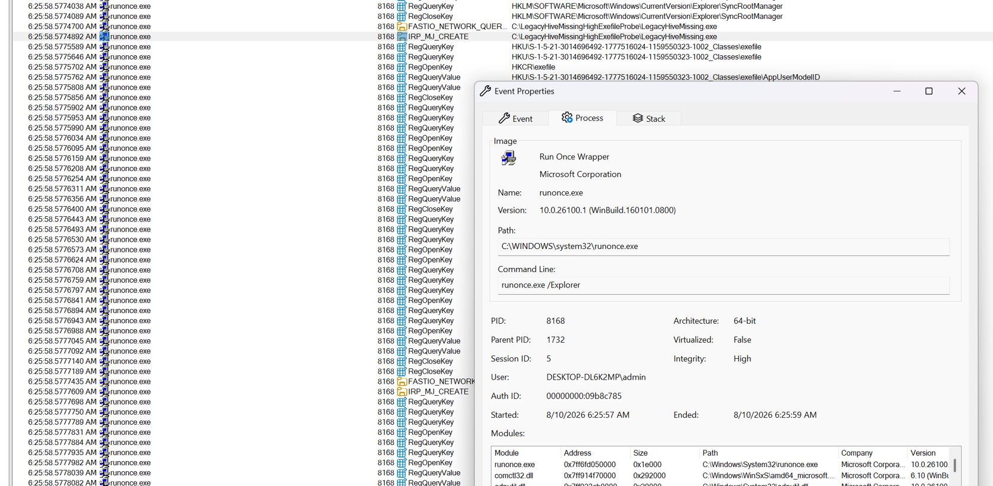
Task: Click the timestamp 6:25:58.5778082 AM
Action: [x=62, y=482]
